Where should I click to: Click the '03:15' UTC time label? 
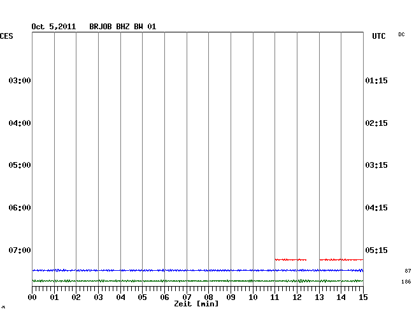tap(376, 165)
